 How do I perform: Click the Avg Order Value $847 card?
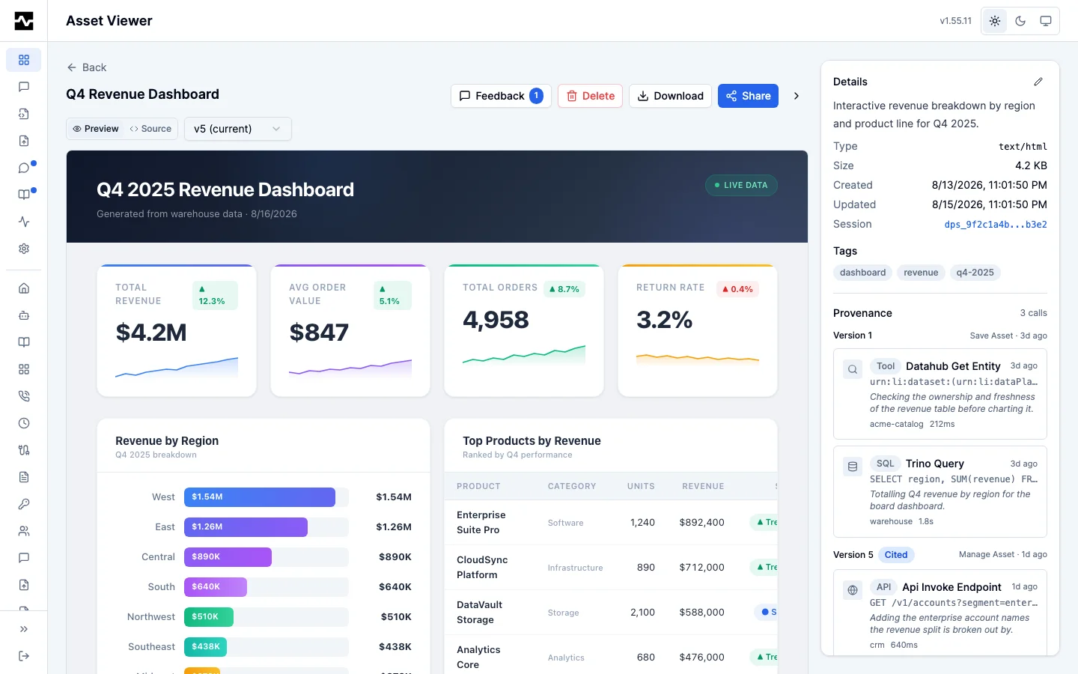(x=350, y=330)
